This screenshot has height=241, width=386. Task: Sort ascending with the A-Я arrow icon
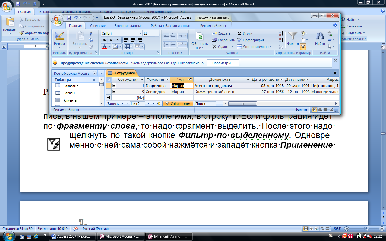click(x=281, y=33)
